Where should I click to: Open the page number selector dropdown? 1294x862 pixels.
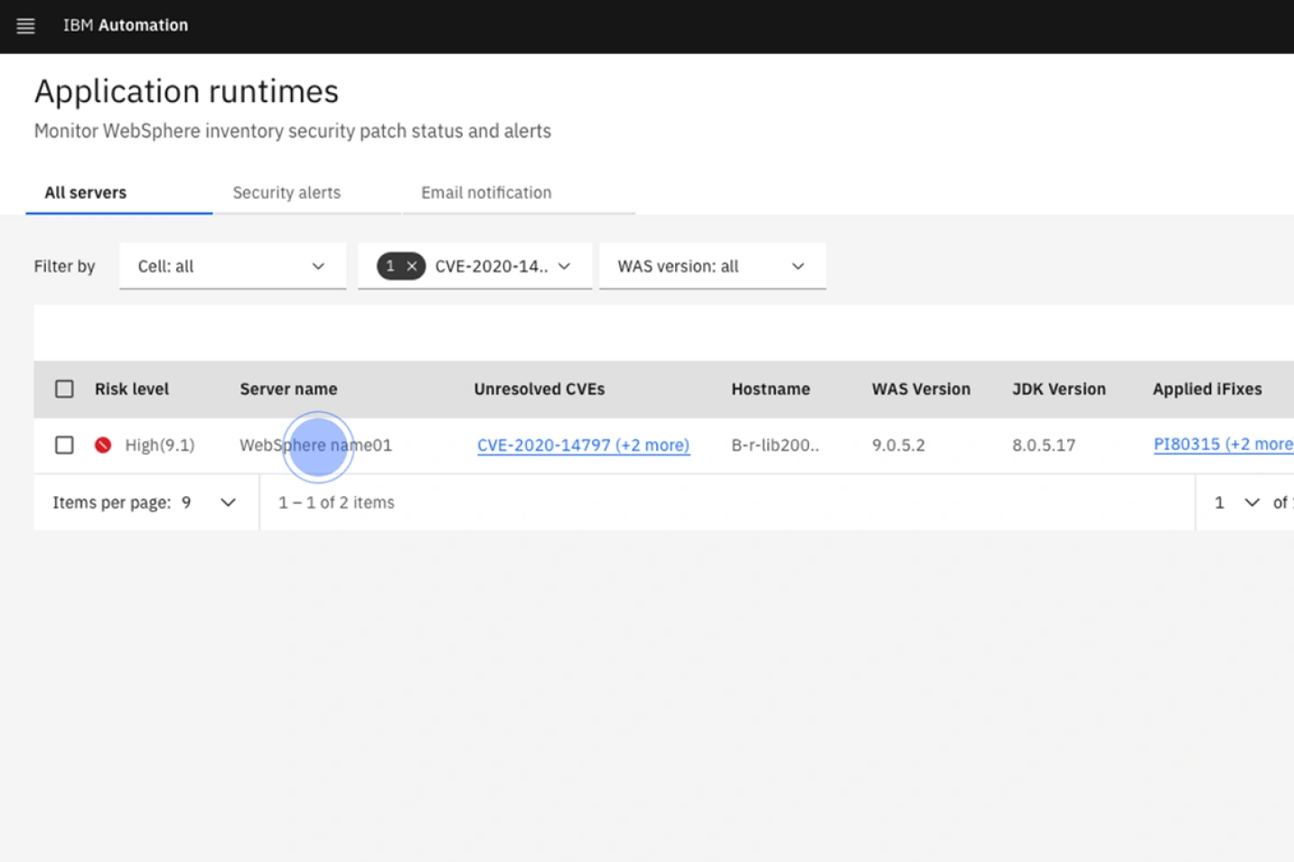pos(1252,502)
